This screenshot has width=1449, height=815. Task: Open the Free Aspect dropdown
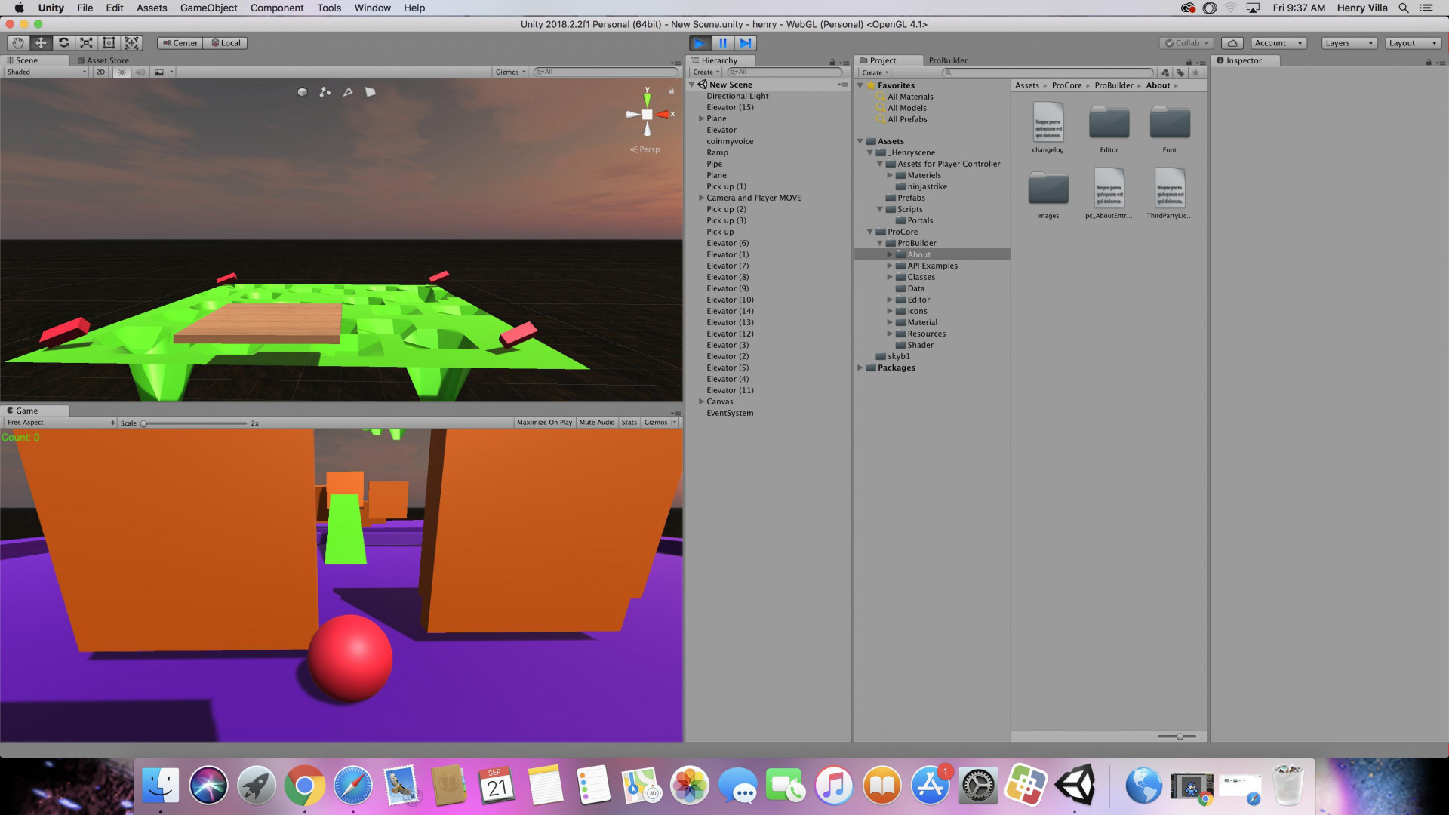click(60, 423)
